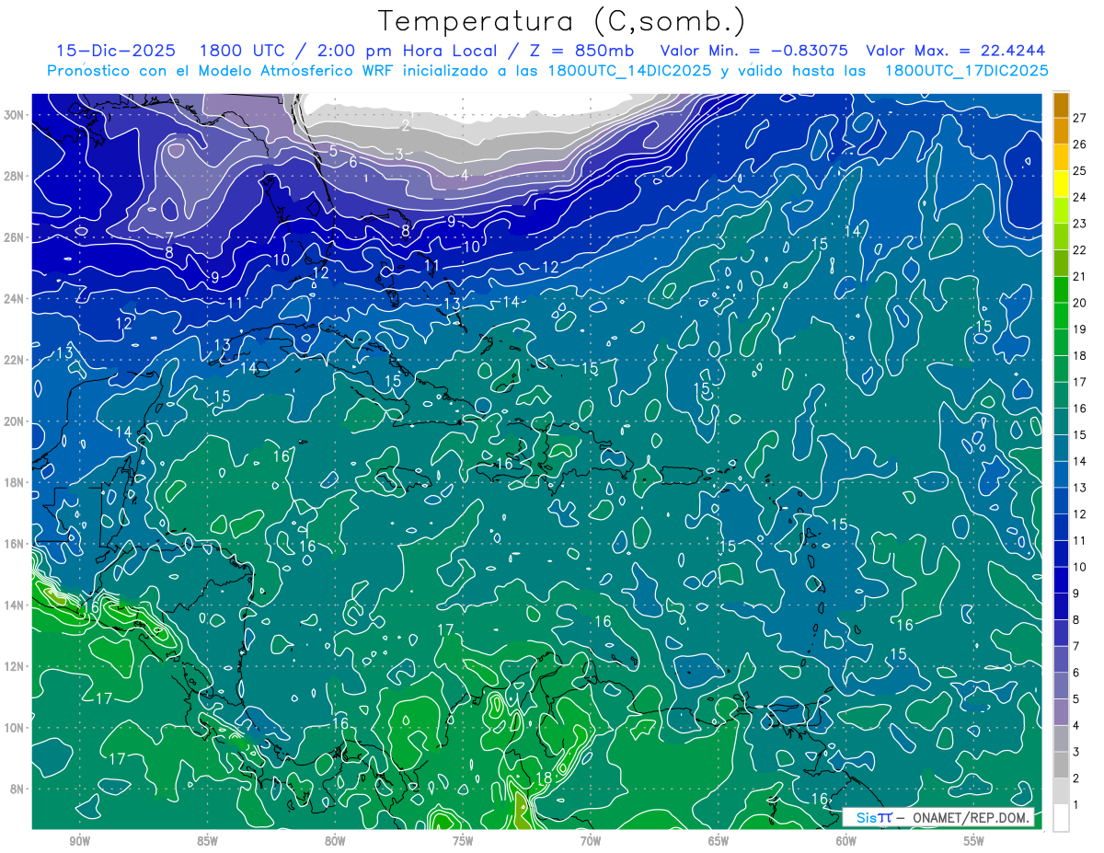Click the "20N" latitude axis label

(x=16, y=421)
